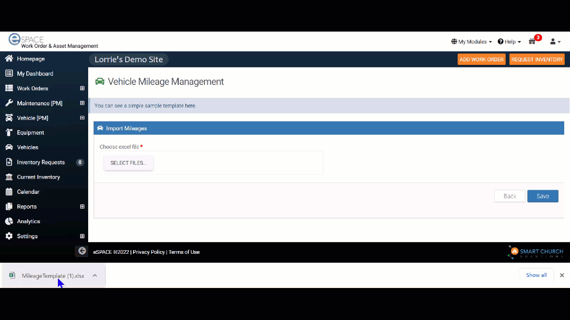
Task: Collapse sidebar with the back arrow icon
Action: click(x=82, y=251)
